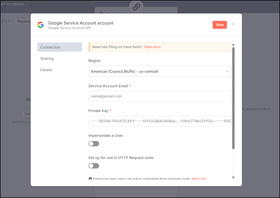The height and width of the screenshot is (198, 280).
Task: Select the Connection tab
Action: click(60, 47)
